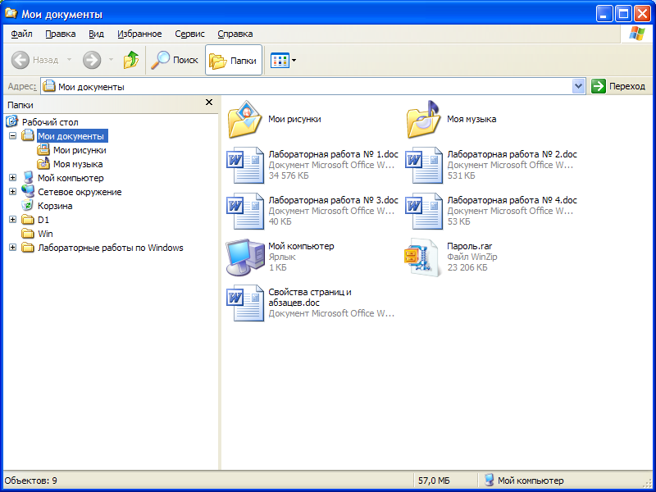Open the Views dropdown arrow

(x=294, y=60)
